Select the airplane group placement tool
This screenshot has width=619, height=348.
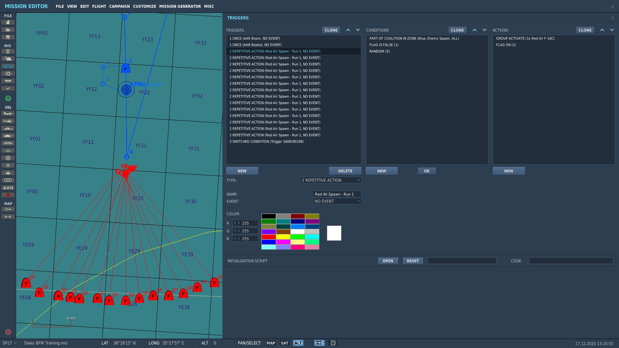pos(8,113)
